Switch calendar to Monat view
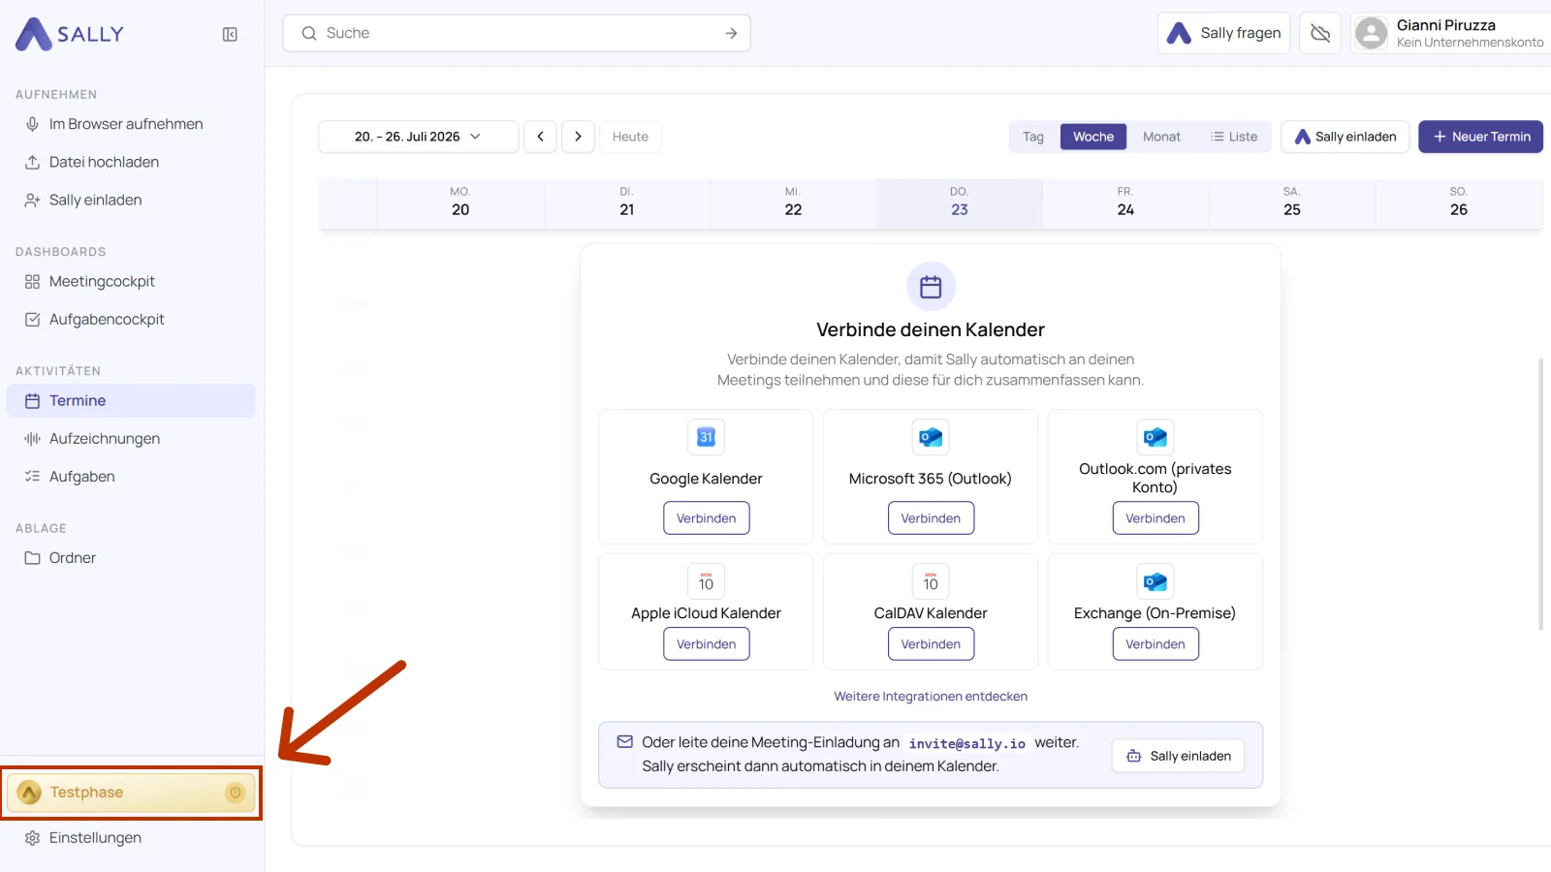 [1161, 137]
